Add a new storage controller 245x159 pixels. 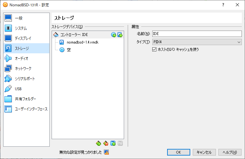98,143
